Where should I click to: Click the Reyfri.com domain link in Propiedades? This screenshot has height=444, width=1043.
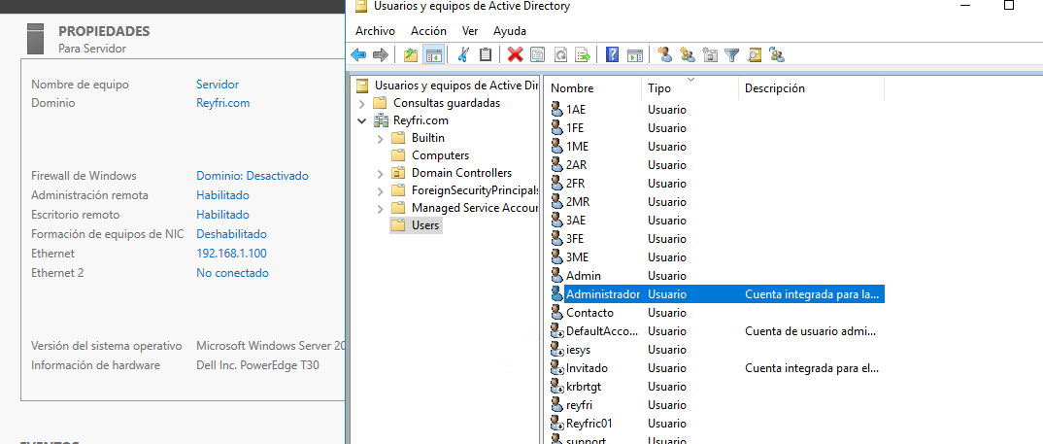[222, 103]
